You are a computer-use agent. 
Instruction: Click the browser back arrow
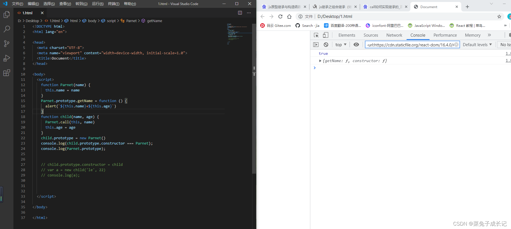262,16
